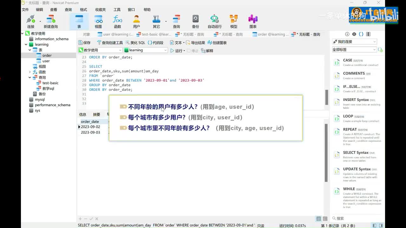Click 美化 SQL beautify button
Viewport: 406px width, 228px height.
135,43
